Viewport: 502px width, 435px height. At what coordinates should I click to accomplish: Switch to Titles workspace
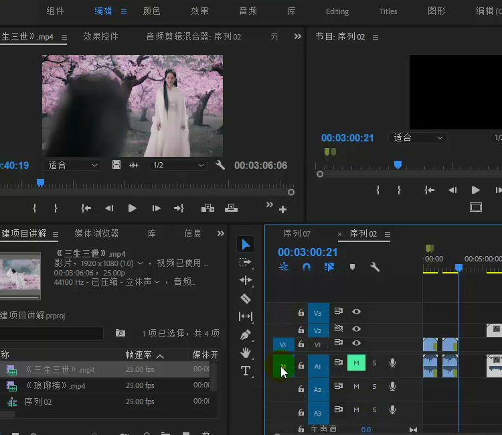[x=388, y=11]
